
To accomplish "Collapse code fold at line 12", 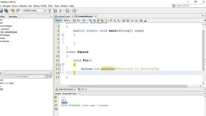I will pos(63,64).
